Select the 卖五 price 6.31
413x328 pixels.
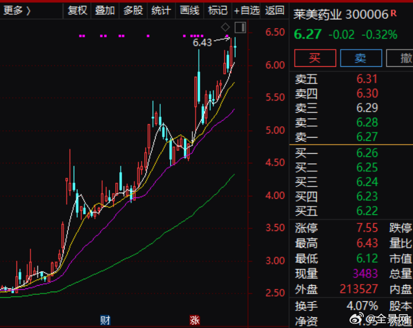tap(367, 79)
